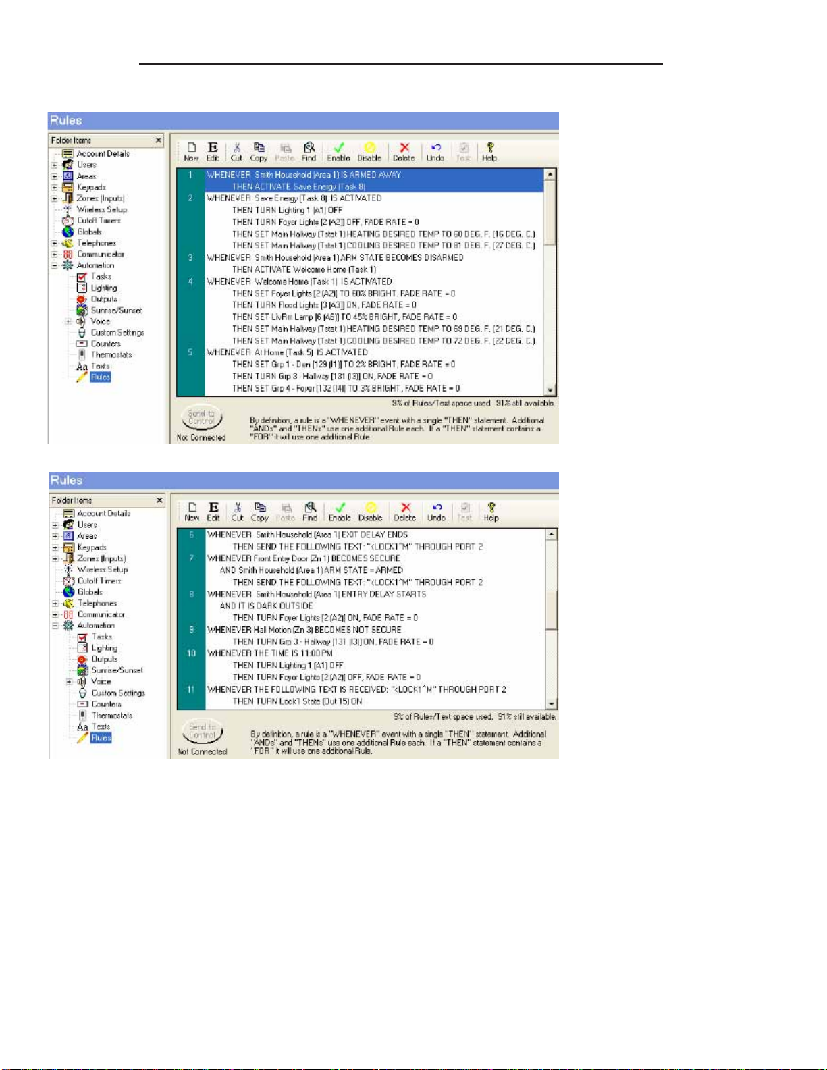Image resolution: width=827 pixels, height=1070 pixels.
Task: Click the Find icon in the top Rules toolbar
Action: coord(309,152)
